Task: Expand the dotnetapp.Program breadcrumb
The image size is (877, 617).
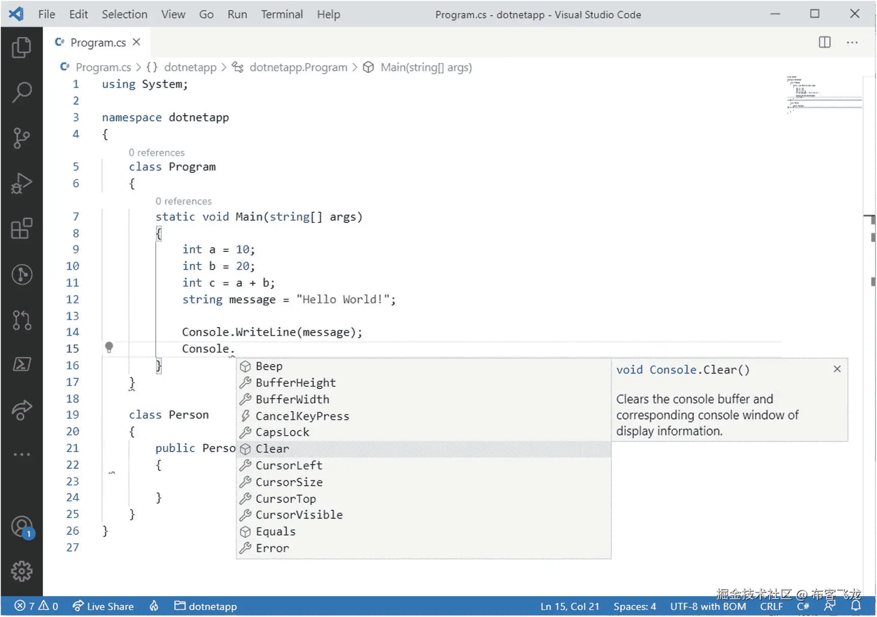Action: [298, 67]
